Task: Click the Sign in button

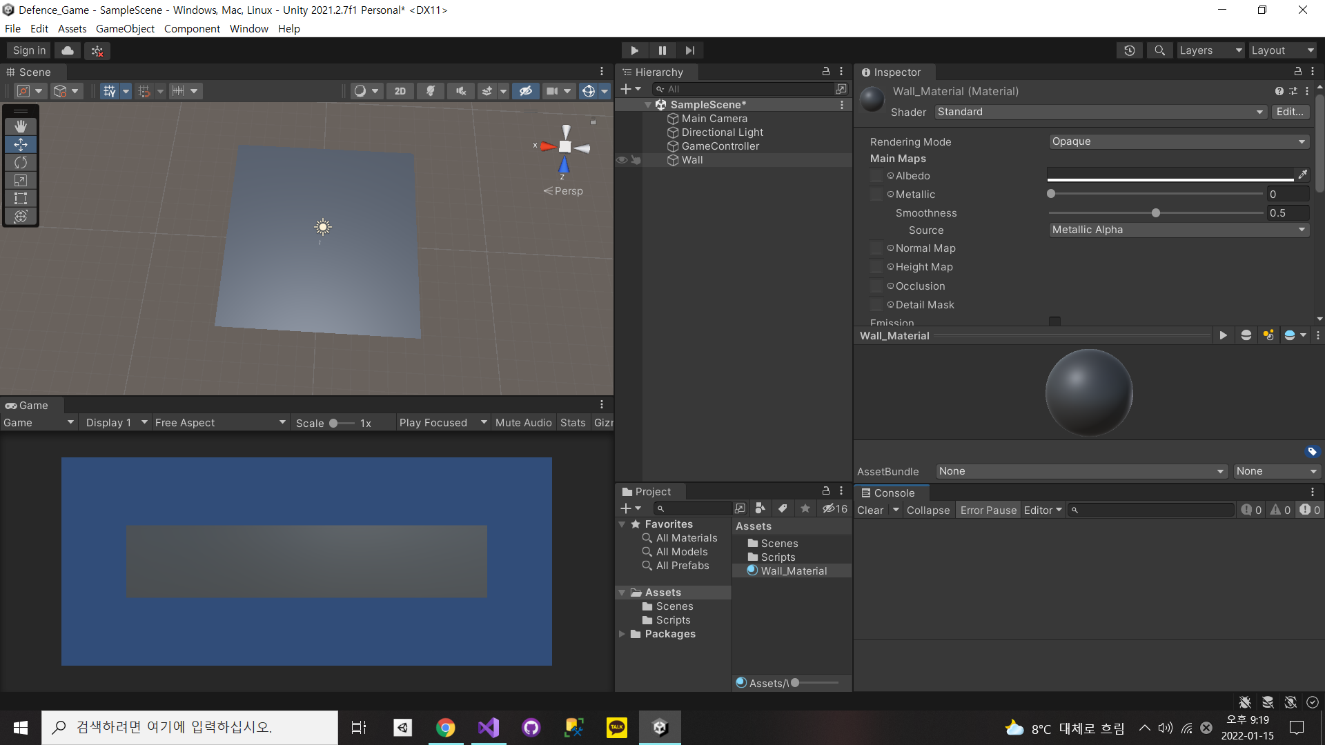Action: 29,50
